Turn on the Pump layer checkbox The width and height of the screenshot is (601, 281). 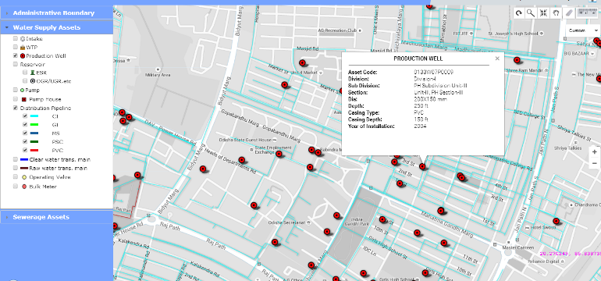(16, 90)
